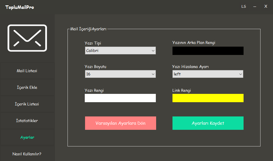The image size is (273, 161).
Task: Change the yellow Link Rengi color
Action: coord(208,98)
